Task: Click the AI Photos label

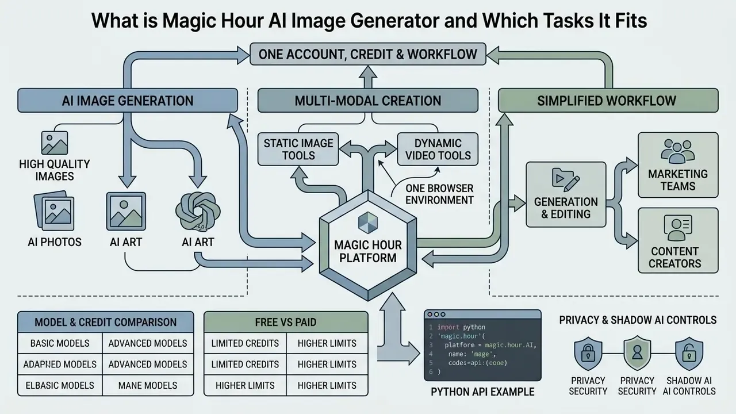Action: pos(55,242)
